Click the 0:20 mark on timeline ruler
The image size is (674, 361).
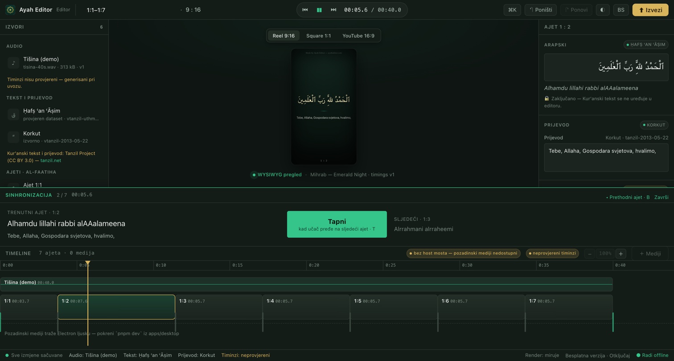point(314,265)
